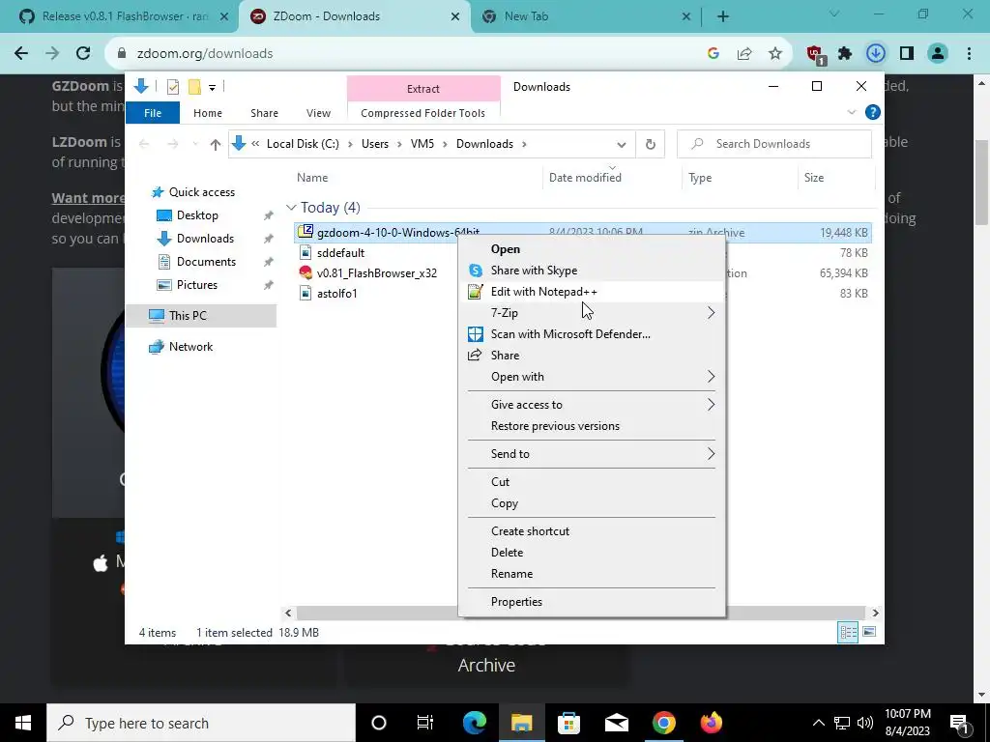990x742 pixels.
Task: Open the address bar history dropdown
Action: point(622,145)
